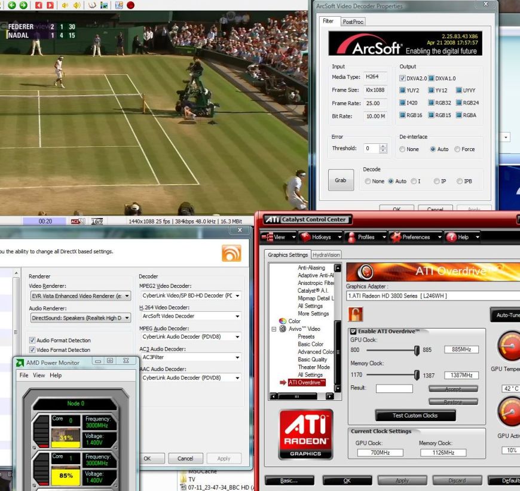The width and height of the screenshot is (520, 491).
Task: Adjust the GPU Clock slider handle
Action: [x=417, y=350]
